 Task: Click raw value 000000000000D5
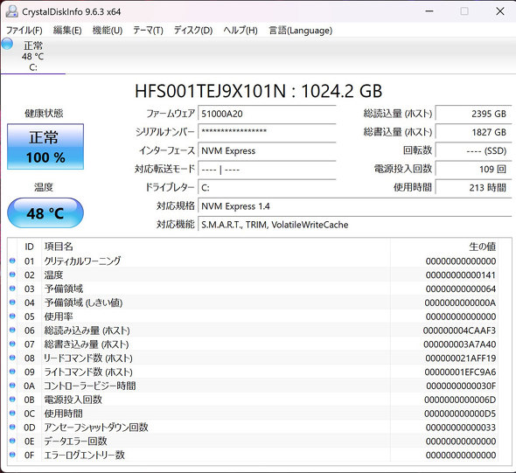click(460, 414)
